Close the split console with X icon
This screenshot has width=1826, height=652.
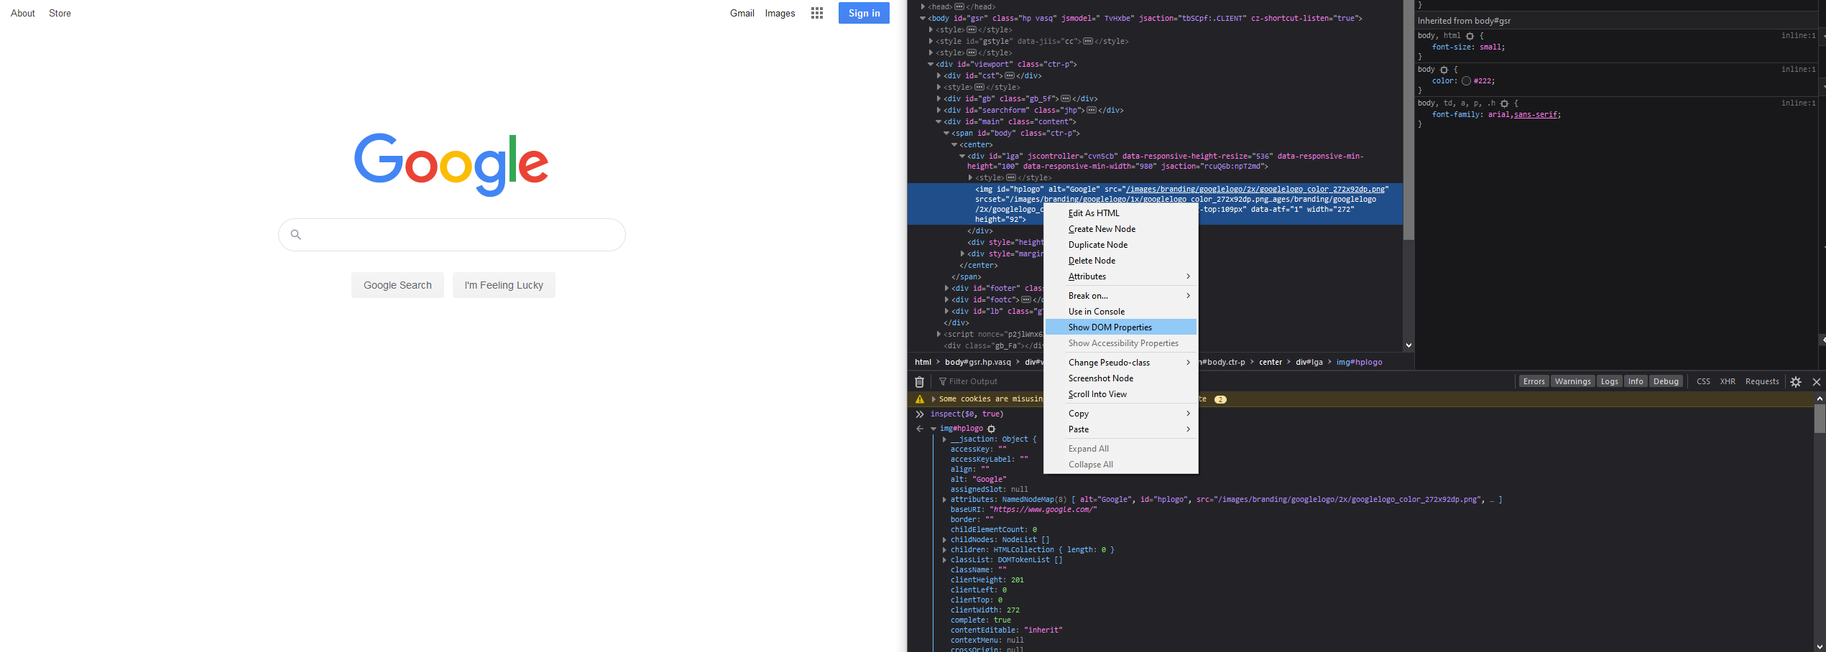click(1817, 381)
